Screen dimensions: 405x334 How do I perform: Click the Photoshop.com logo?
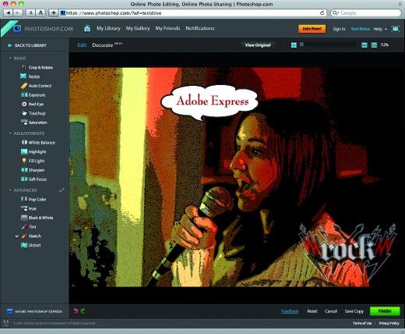point(44,29)
